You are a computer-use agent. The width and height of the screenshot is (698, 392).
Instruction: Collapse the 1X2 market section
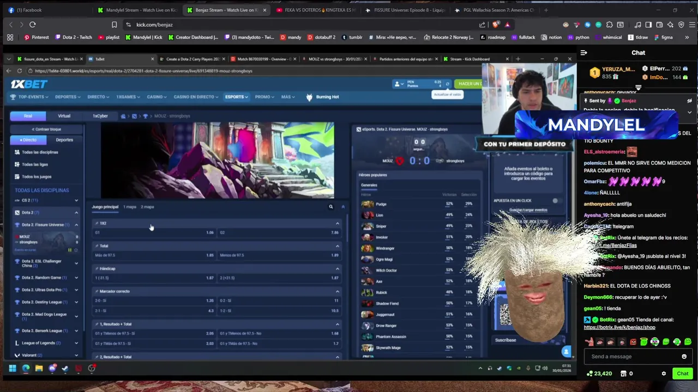point(337,223)
